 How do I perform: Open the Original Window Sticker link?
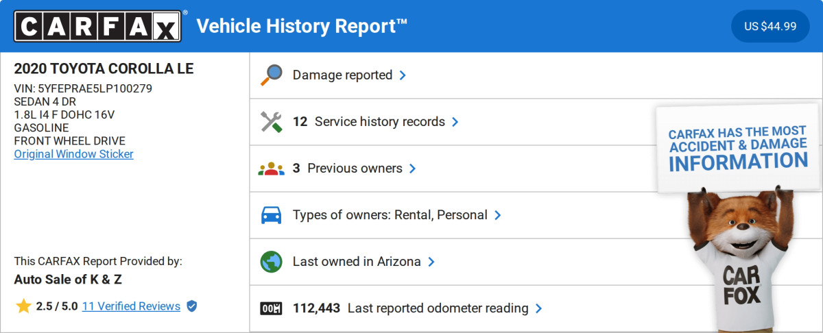74,153
